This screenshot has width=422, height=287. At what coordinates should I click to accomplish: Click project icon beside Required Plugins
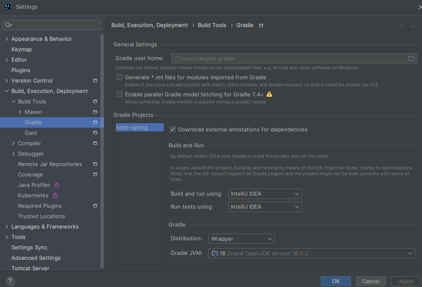[x=95, y=206]
